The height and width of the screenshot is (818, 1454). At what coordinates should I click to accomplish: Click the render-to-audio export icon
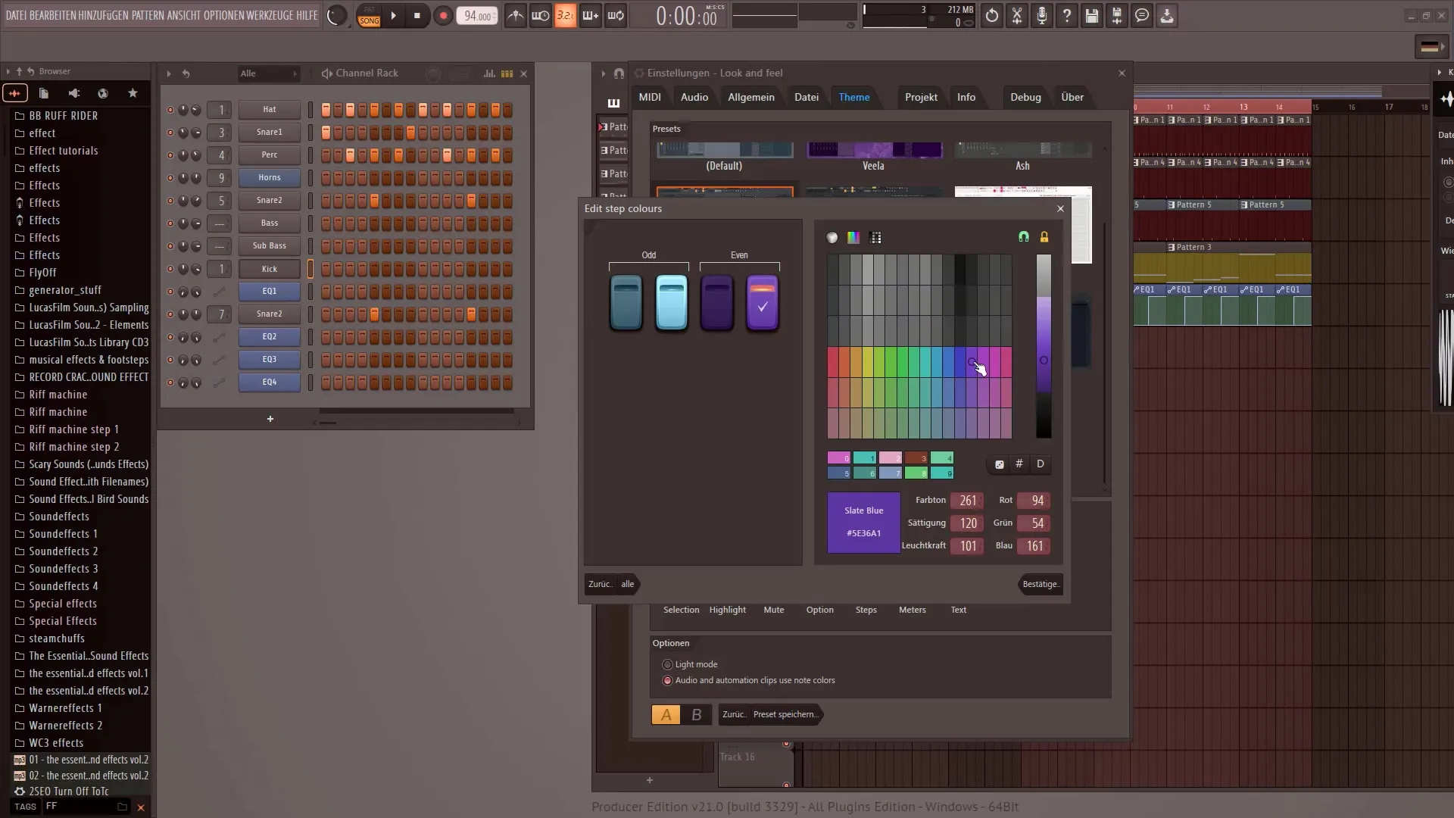point(1117,16)
